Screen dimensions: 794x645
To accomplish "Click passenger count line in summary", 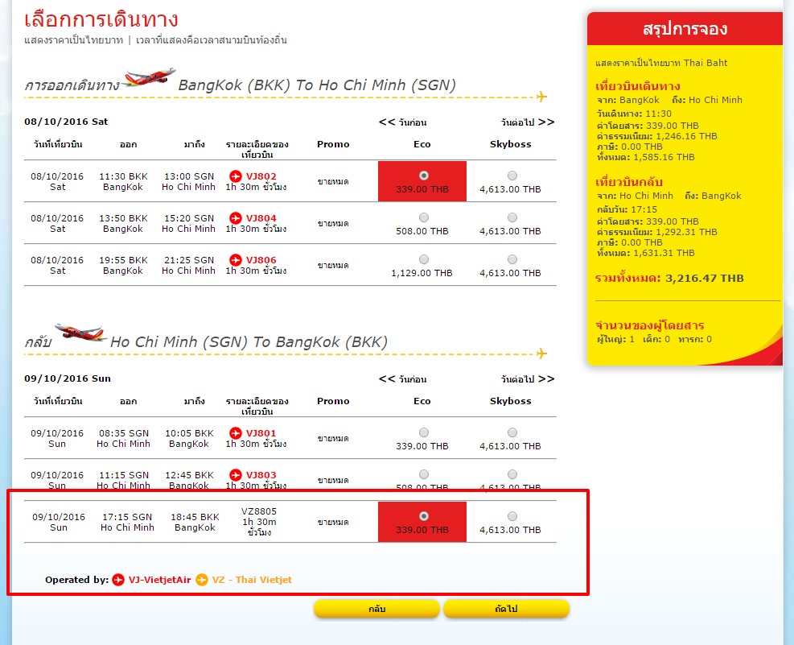I will pyautogui.click(x=654, y=339).
